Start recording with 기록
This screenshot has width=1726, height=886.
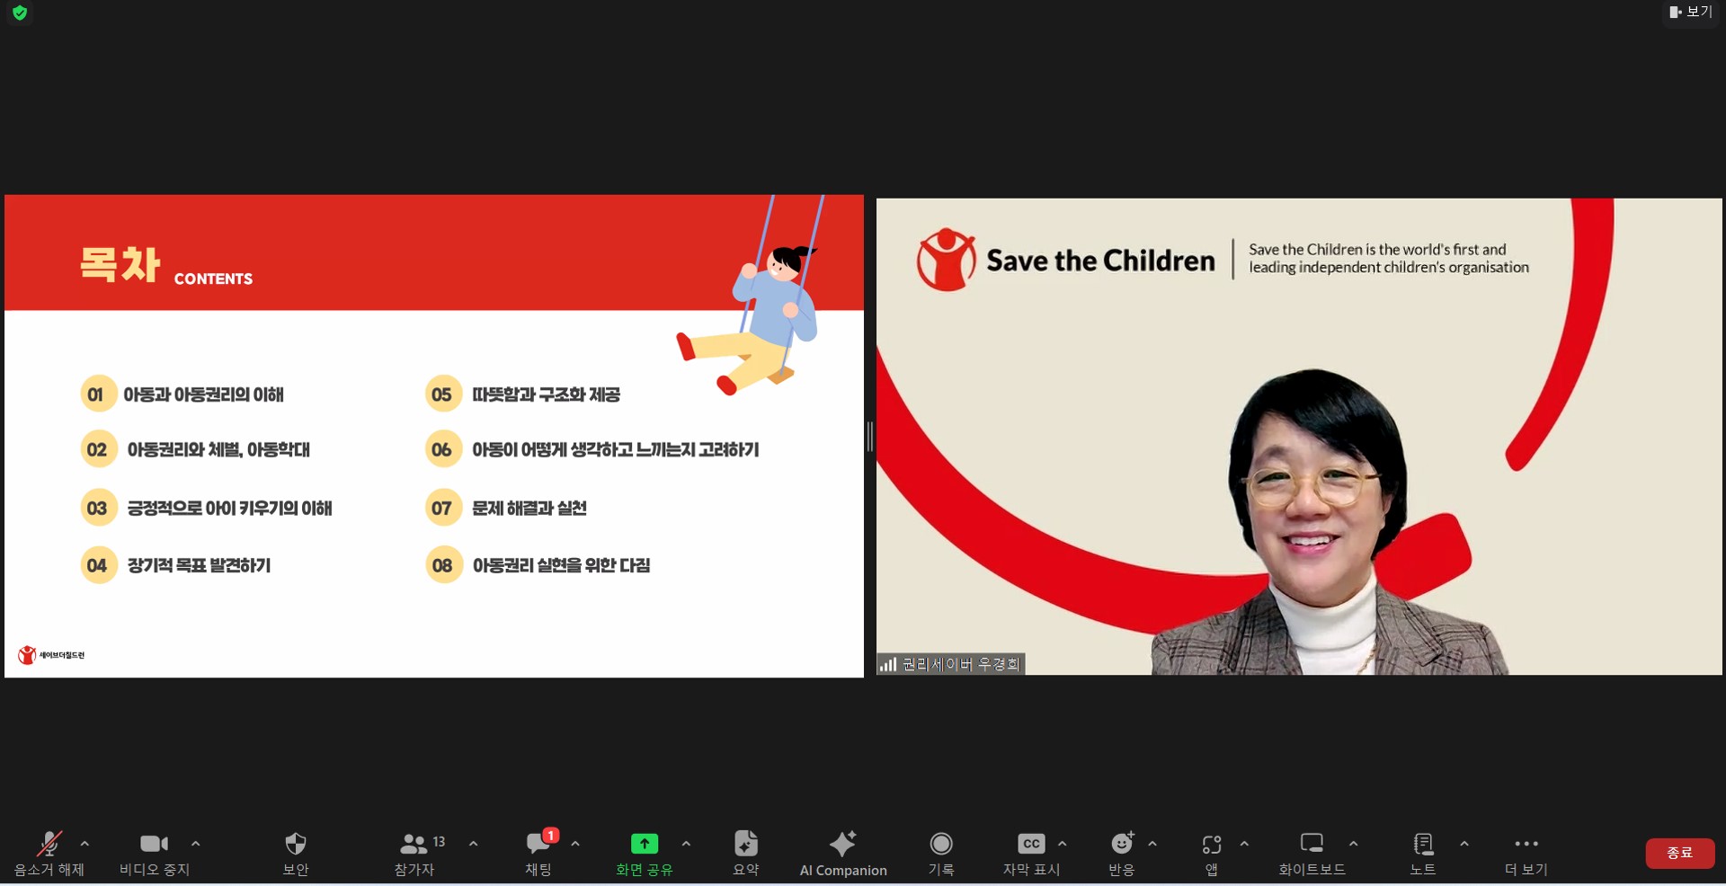(941, 854)
